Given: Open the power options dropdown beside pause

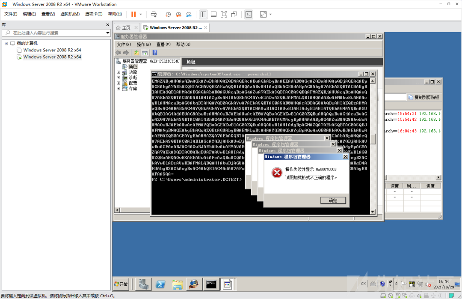Looking at the screenshot, I should [141, 14].
